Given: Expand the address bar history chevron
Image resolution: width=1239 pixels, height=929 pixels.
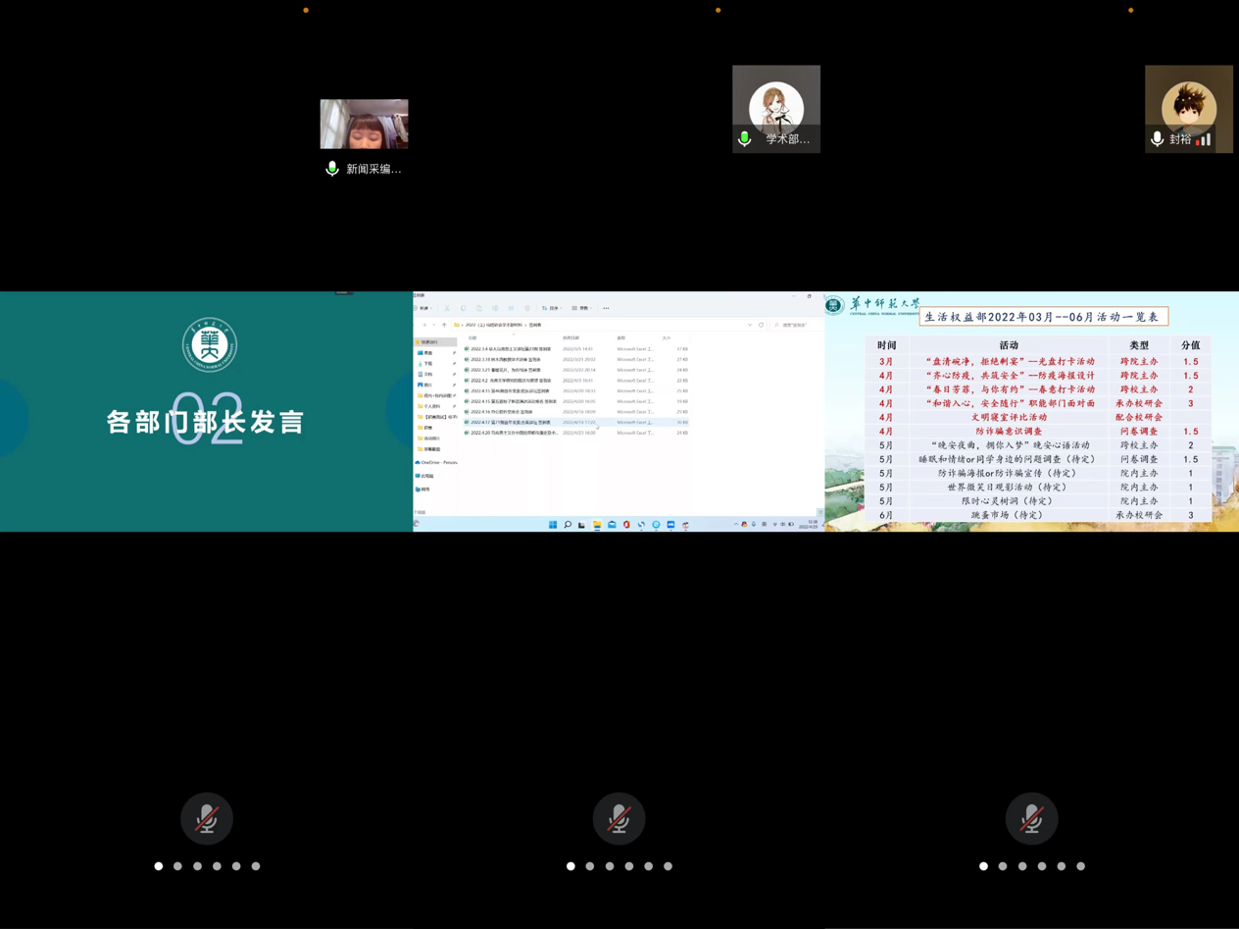Looking at the screenshot, I should (750, 325).
